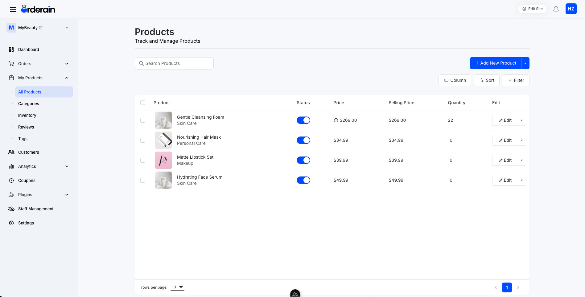The height and width of the screenshot is (297, 585).
Task: Check the select-all products checkbox
Action: click(x=143, y=102)
